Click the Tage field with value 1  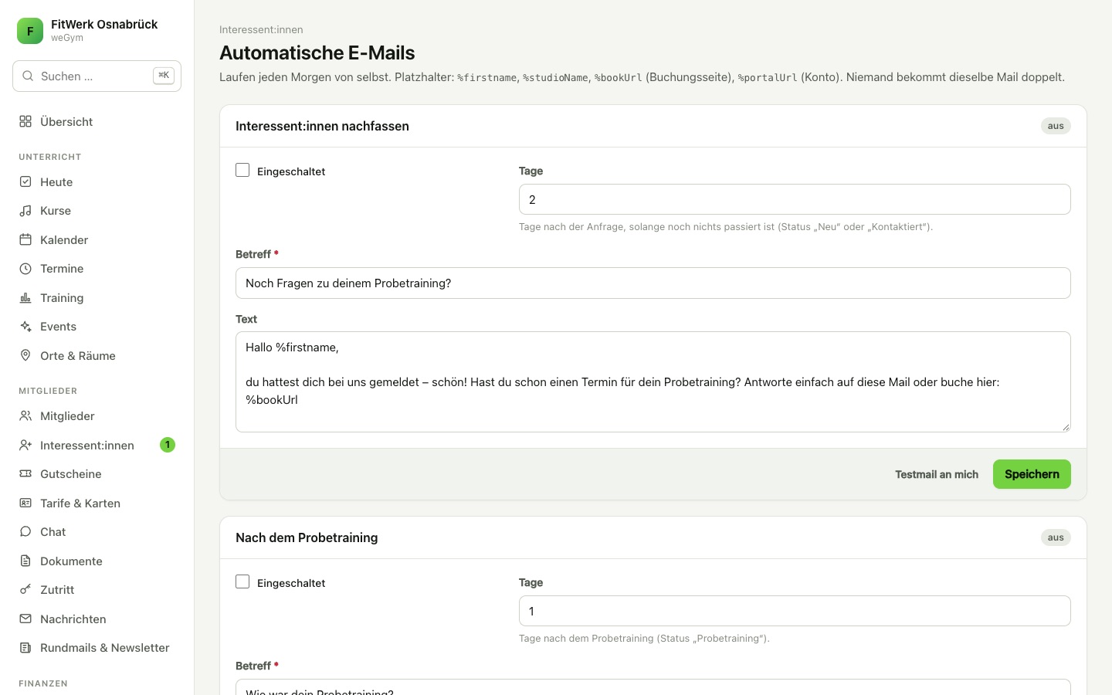coord(795,611)
